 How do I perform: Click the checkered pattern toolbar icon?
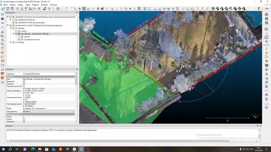coord(84,8)
